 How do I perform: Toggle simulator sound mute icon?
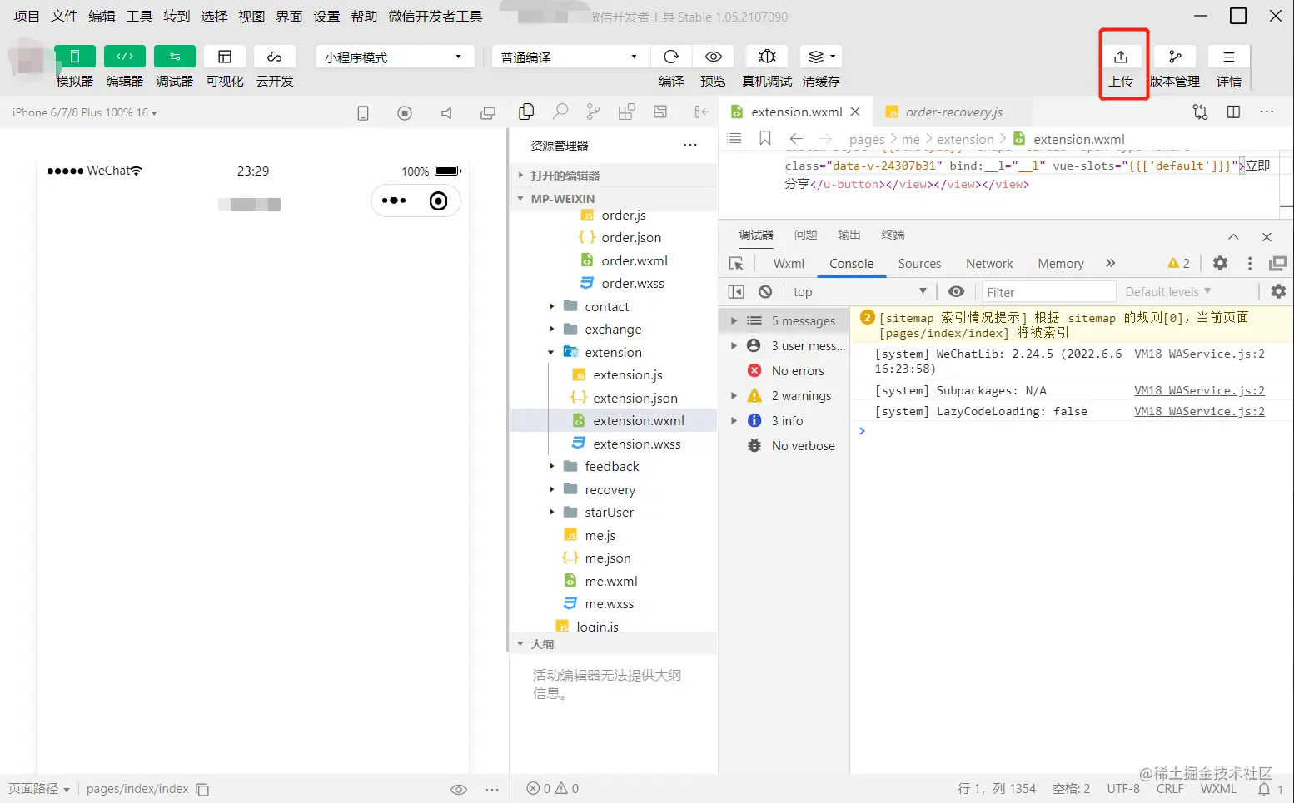[446, 113]
